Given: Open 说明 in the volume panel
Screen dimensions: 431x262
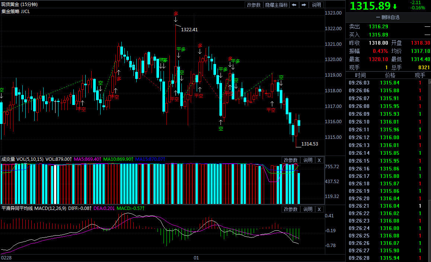Looking at the screenshot, I should click(x=308, y=160).
